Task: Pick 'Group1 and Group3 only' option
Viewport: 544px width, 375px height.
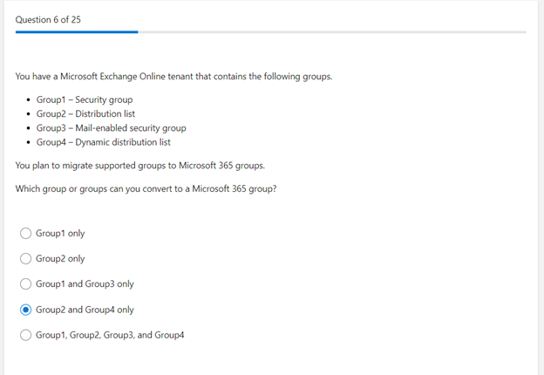Action: point(25,283)
